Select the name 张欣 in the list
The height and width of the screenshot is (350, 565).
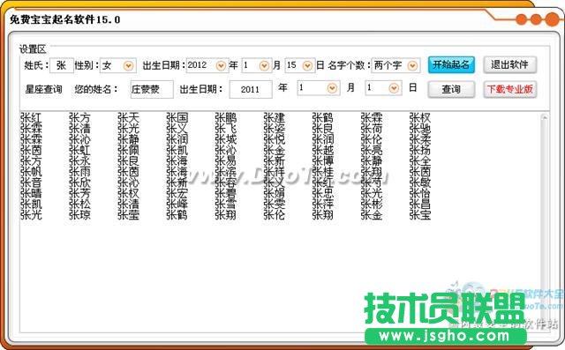pos(79,182)
